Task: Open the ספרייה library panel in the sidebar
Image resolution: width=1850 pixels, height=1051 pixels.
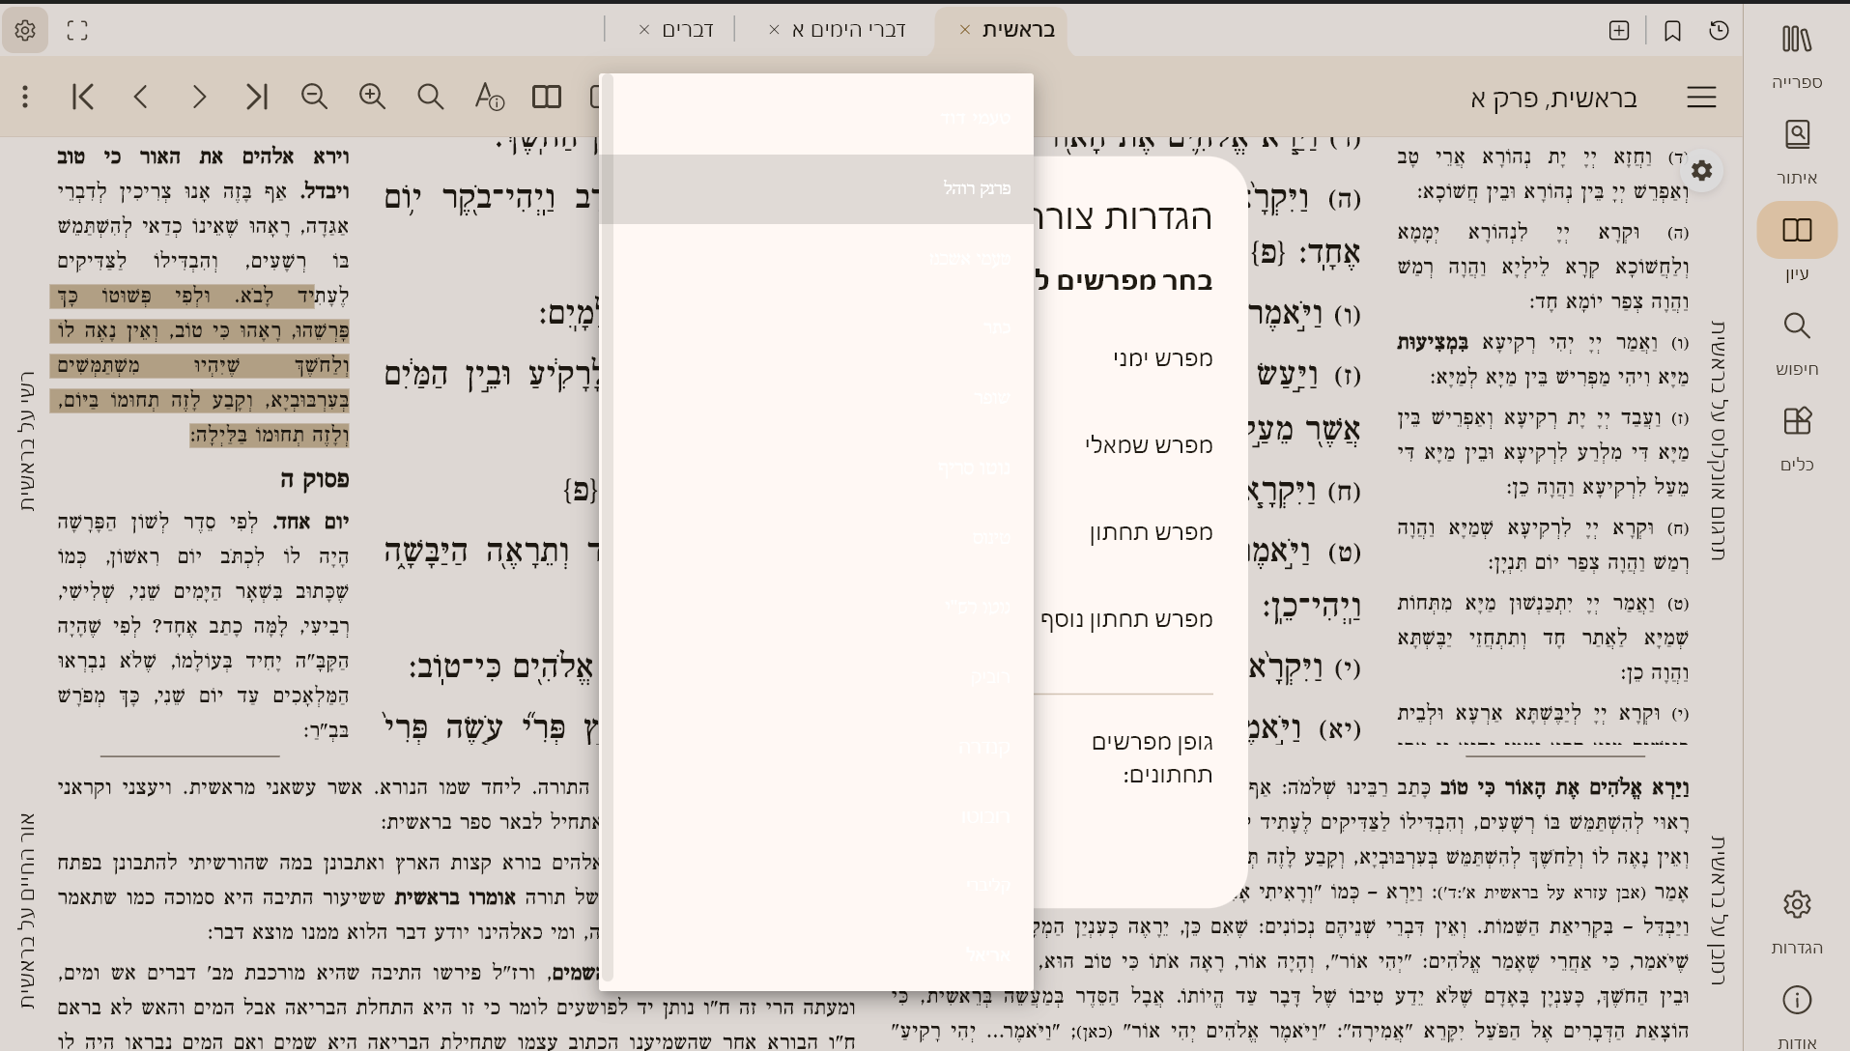Action: [x=1796, y=55]
